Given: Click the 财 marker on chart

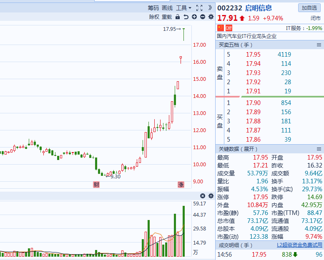Looking at the screenshot, I should click(x=96, y=185).
